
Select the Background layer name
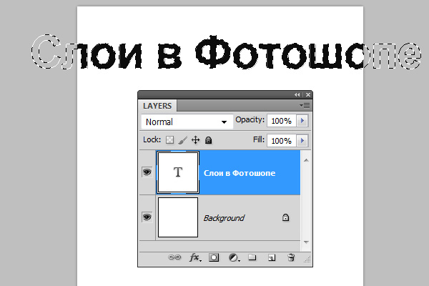coord(224,218)
